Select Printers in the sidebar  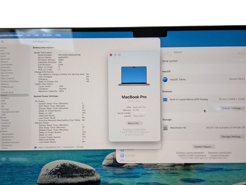click(5, 98)
